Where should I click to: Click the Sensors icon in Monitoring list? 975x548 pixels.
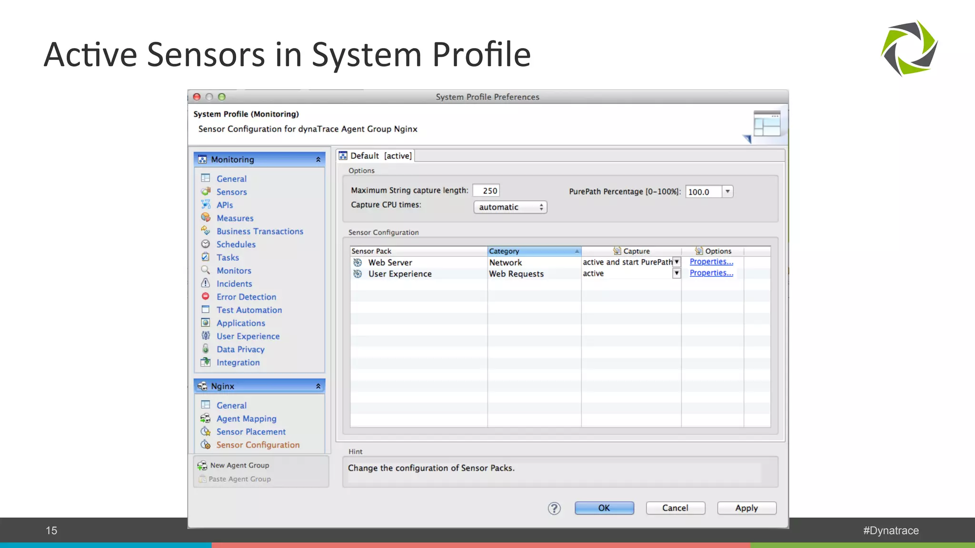tap(206, 192)
